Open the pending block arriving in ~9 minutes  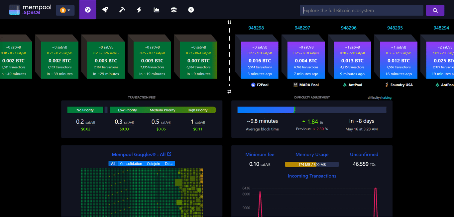click(x=198, y=60)
